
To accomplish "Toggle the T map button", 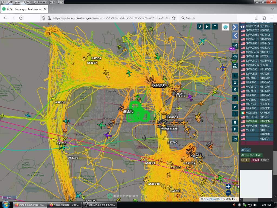I will pos(215,27).
